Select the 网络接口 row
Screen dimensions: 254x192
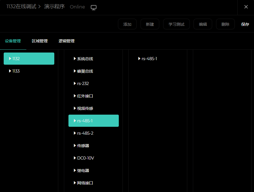click(94, 183)
